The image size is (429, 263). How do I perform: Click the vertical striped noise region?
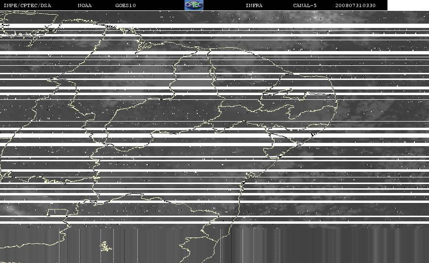pyautogui.click(x=214, y=244)
